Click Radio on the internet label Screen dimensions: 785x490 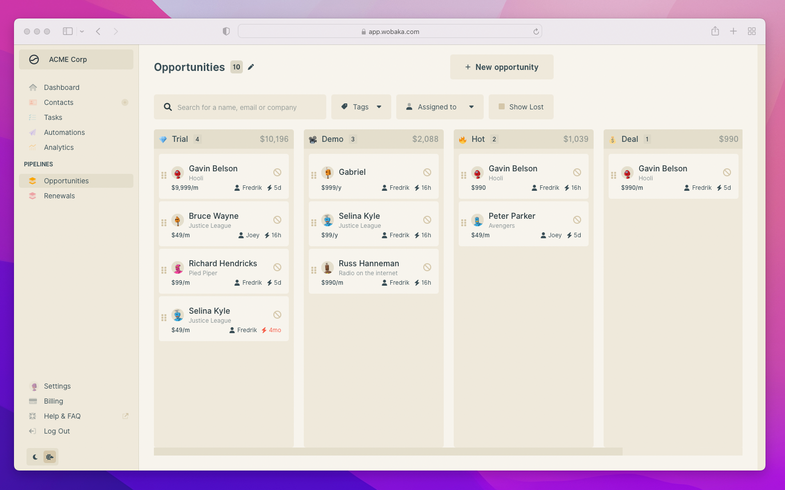(368, 273)
